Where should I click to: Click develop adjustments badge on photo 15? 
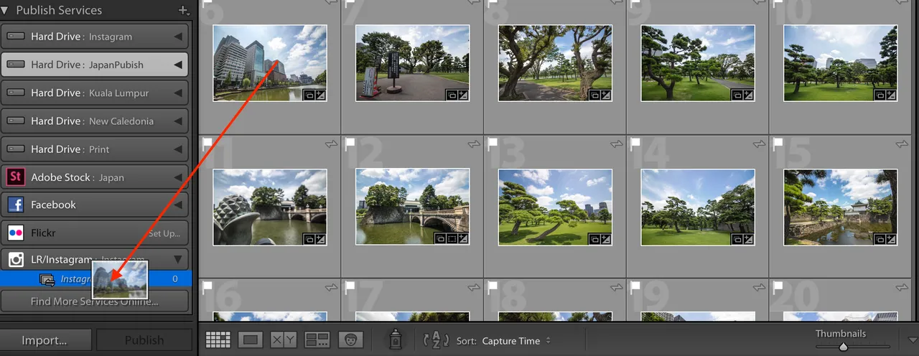891,239
